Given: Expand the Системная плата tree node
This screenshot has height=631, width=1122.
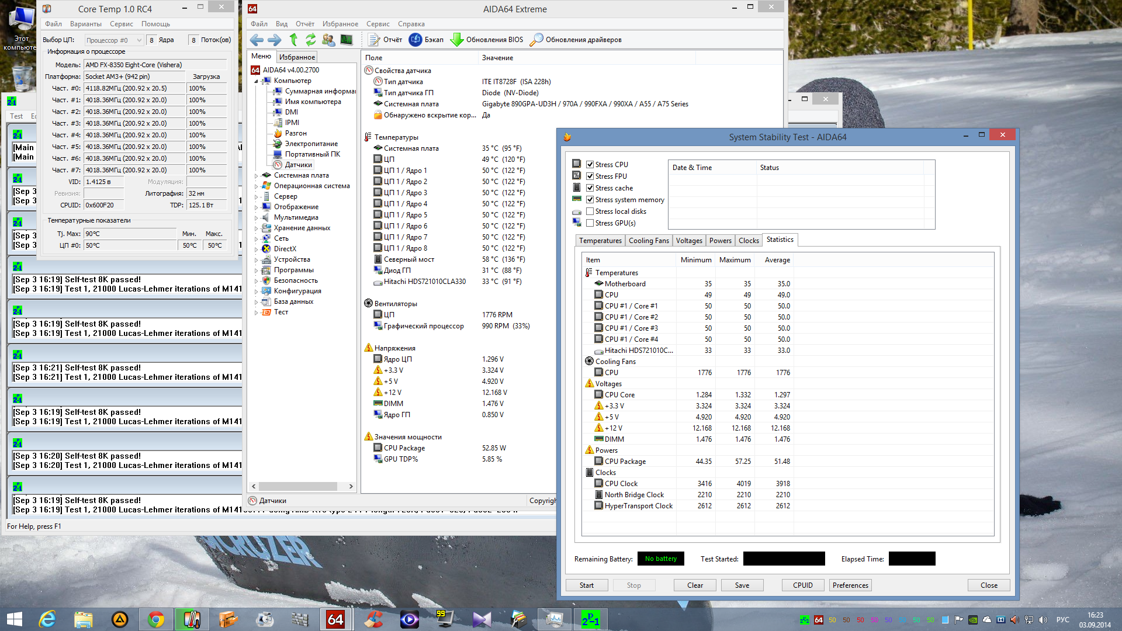Looking at the screenshot, I should click(256, 176).
